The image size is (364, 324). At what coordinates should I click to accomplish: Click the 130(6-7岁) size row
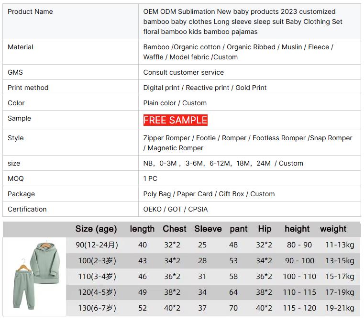point(97,308)
